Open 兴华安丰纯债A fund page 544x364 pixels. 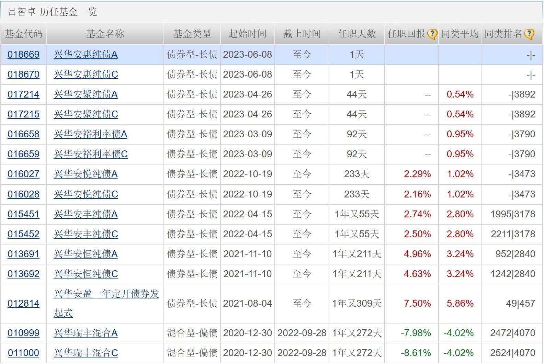pos(86,214)
